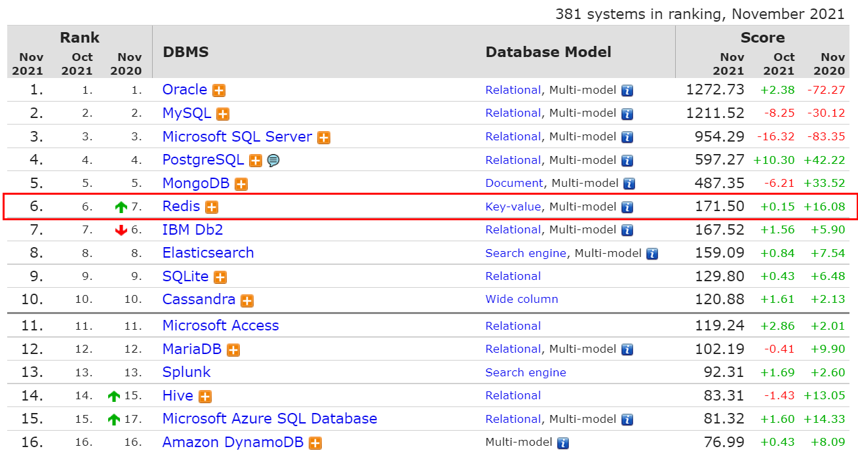The height and width of the screenshot is (453, 858).
Task: Click the Wide column link in Cassandra row
Action: [x=522, y=300]
